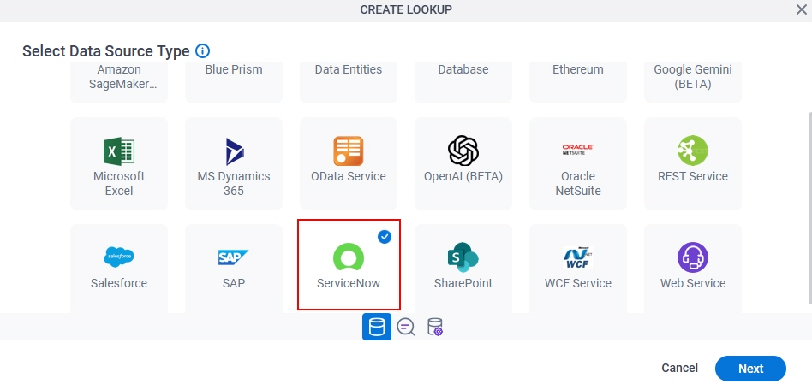812x384 pixels.
Task: Choose the Oracle NetSuite logo
Action: coord(578,150)
